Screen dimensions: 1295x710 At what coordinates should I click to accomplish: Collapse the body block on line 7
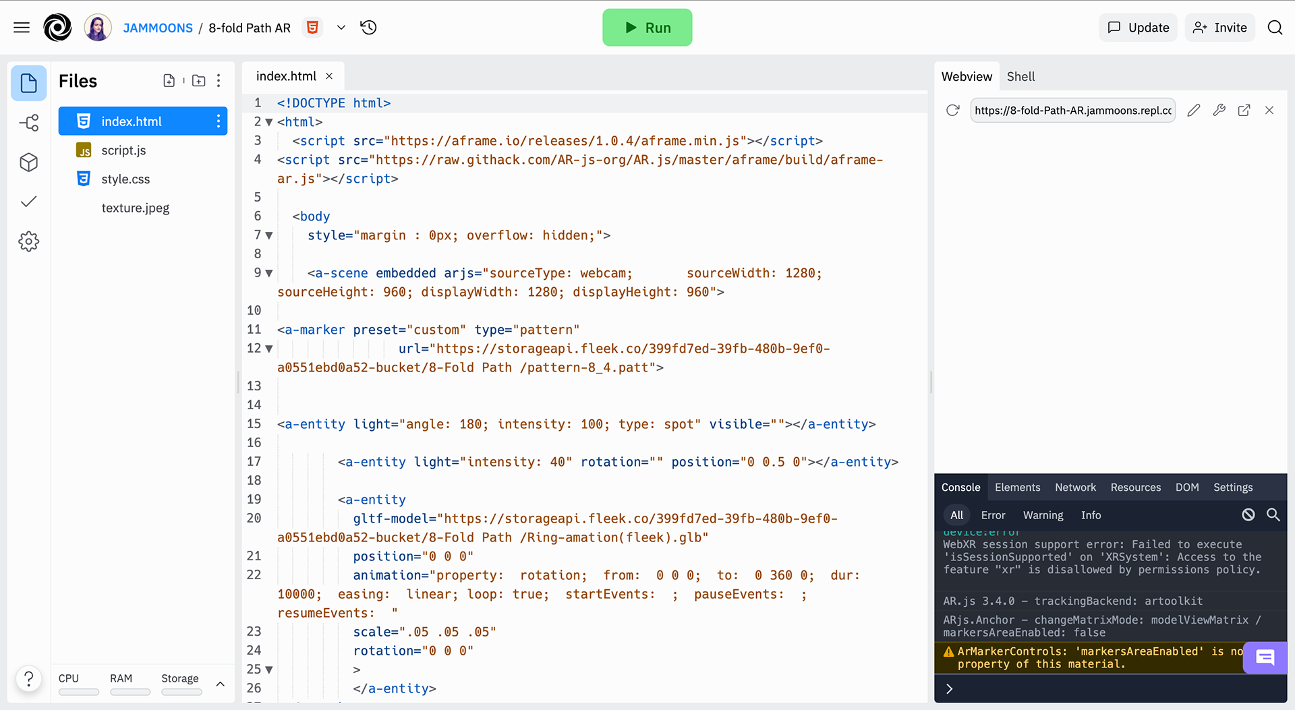pos(269,236)
